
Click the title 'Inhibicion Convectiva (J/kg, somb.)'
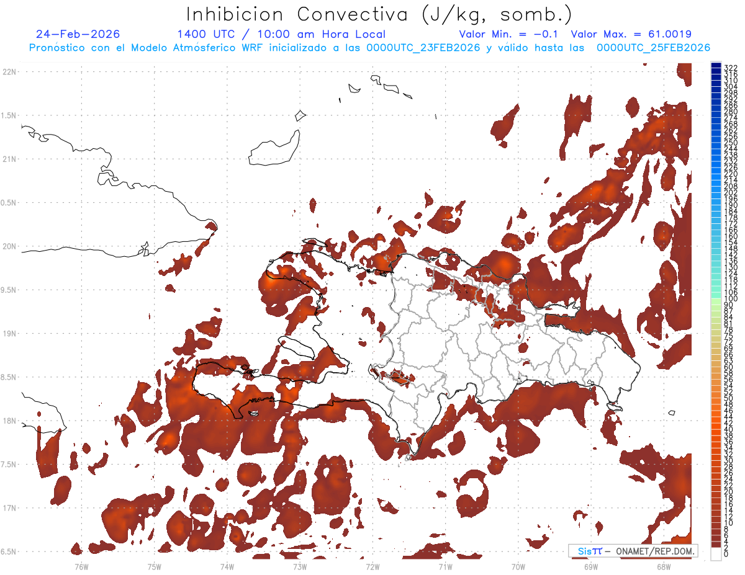pos(379,14)
